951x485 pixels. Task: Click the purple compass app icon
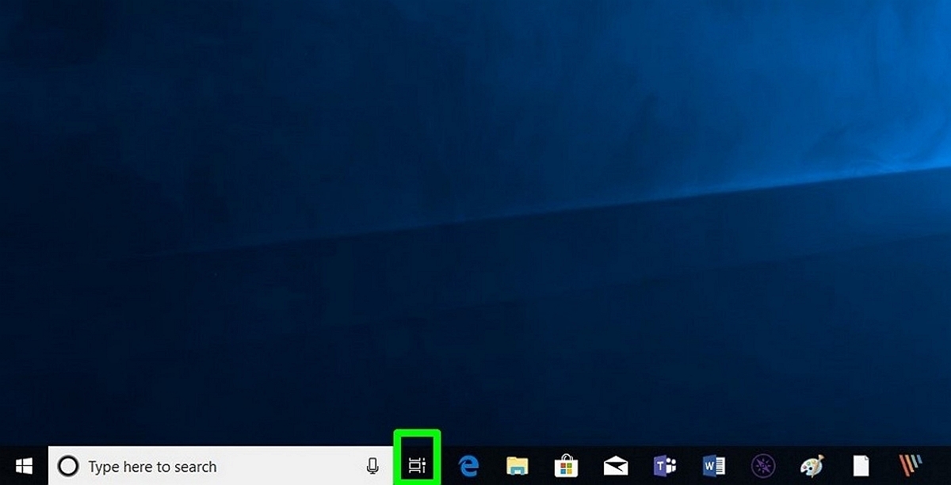pos(762,466)
